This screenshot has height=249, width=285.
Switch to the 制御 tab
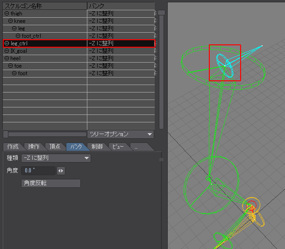[97, 147]
